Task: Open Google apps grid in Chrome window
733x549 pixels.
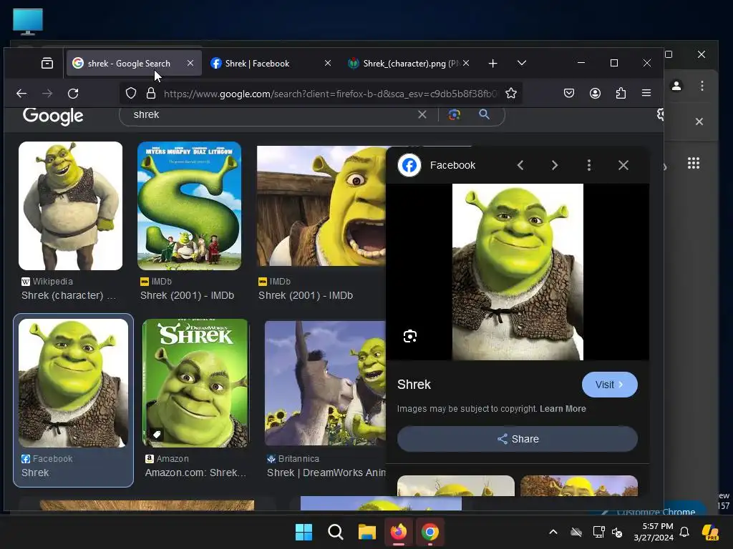Action: click(694, 164)
